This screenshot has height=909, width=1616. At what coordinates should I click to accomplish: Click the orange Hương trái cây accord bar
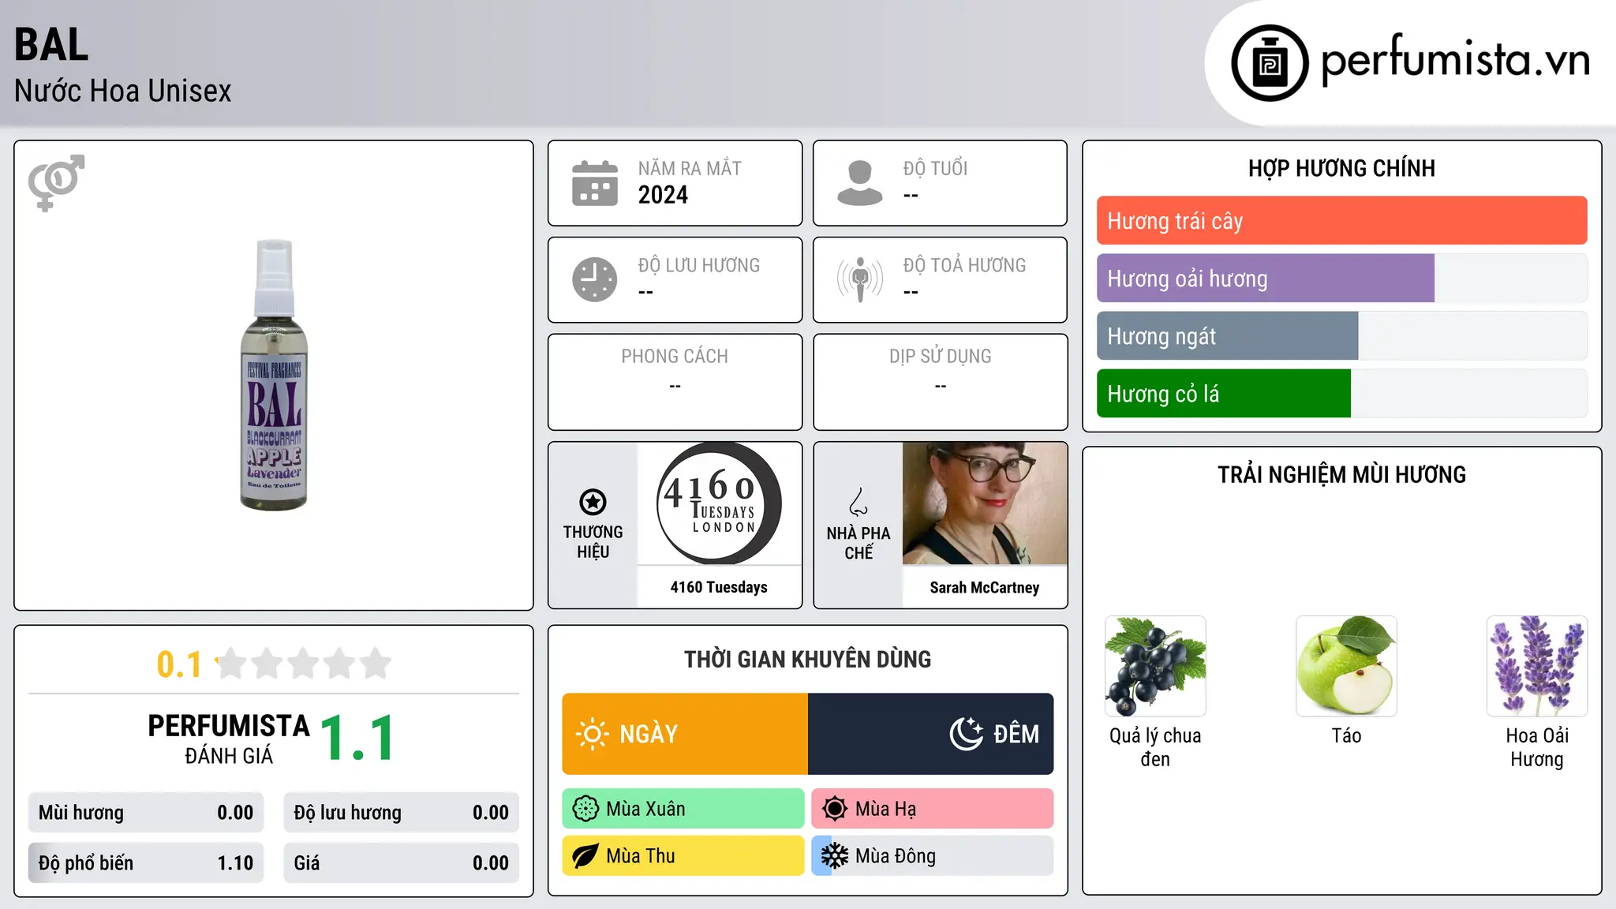point(1341,221)
